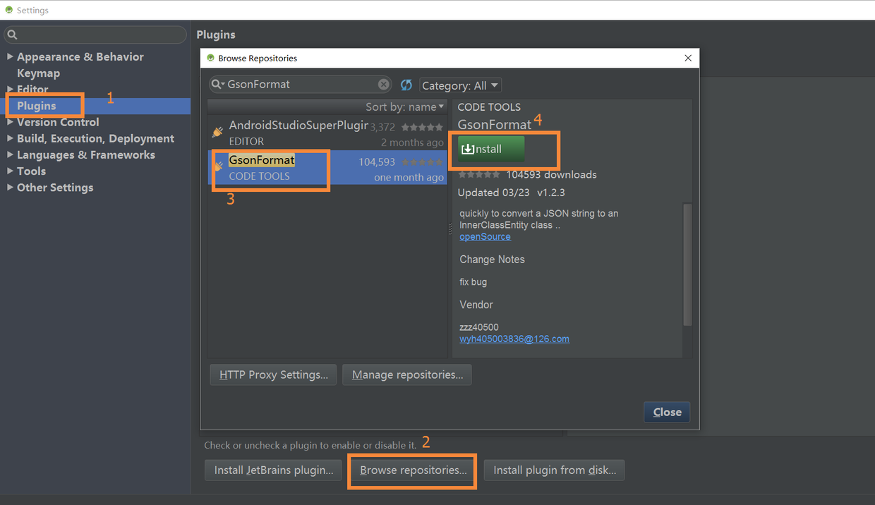Viewport: 875px width, 505px height.
Task: Close the Browse Repositories dialog with X
Action: (x=688, y=58)
